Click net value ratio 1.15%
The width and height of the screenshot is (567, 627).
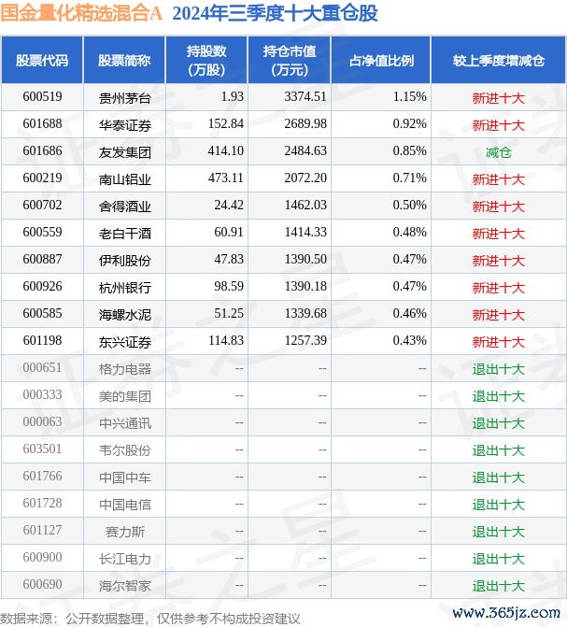pos(409,97)
